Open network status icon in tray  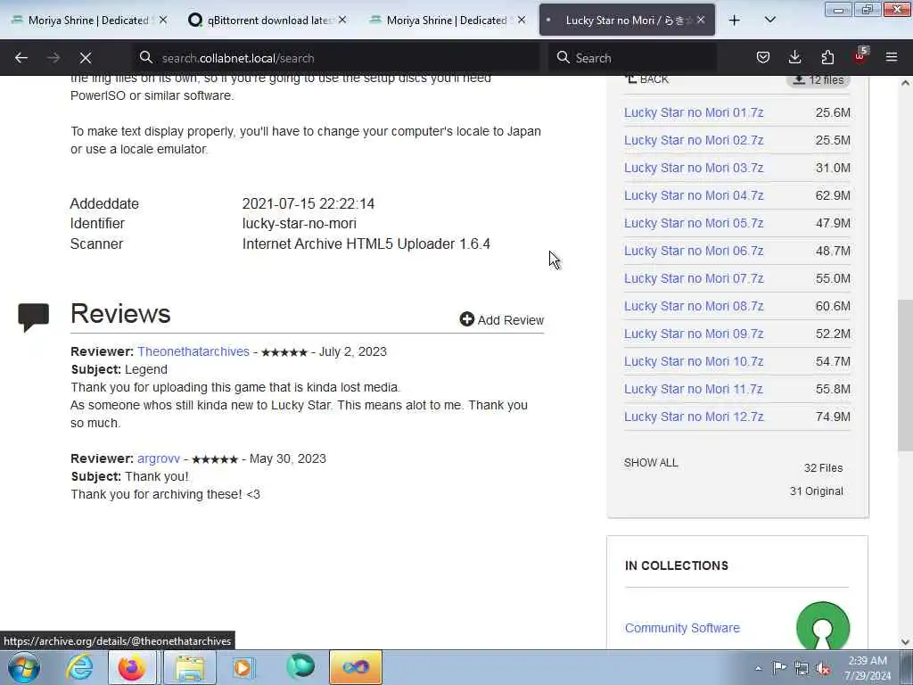(x=802, y=669)
